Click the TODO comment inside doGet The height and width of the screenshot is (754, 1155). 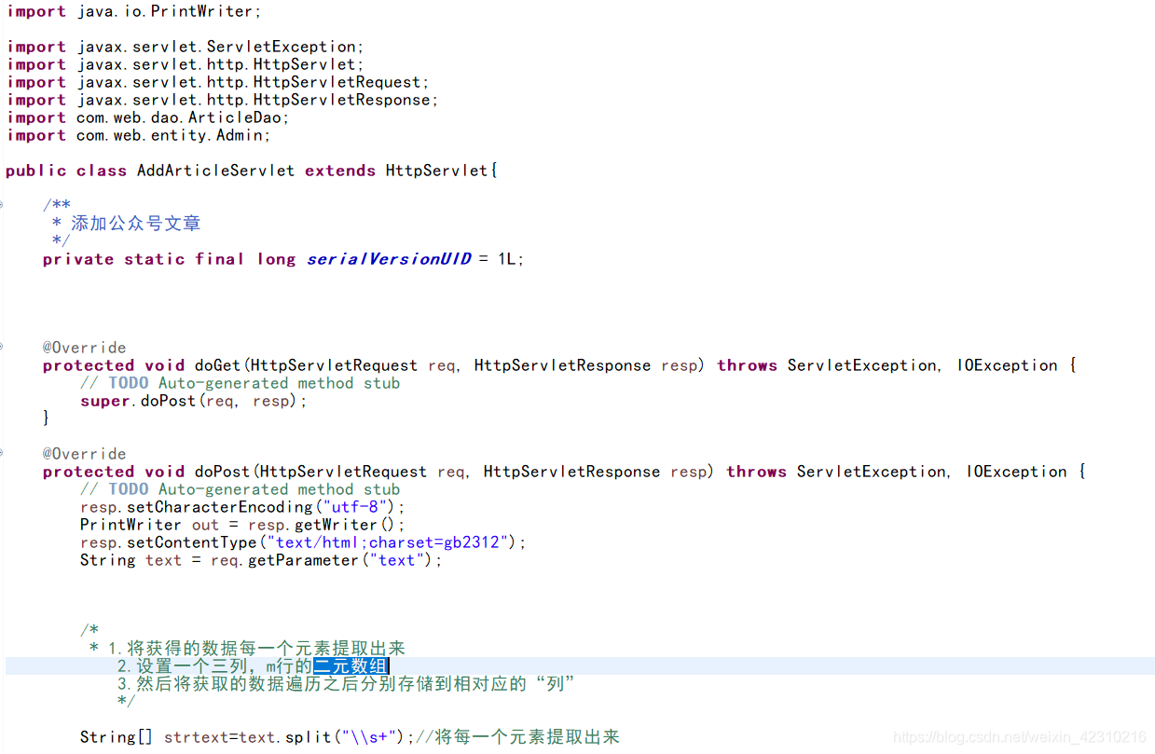240,383
